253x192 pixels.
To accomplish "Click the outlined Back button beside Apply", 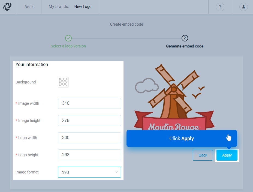I will 203,155.
